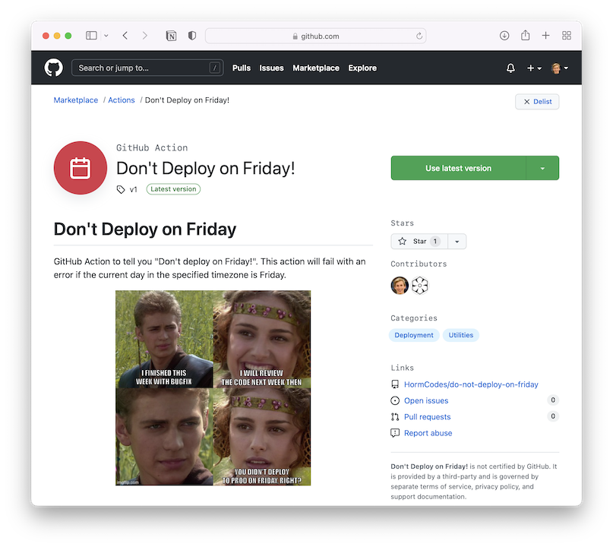Share the current page
613x547 pixels.
tap(525, 35)
